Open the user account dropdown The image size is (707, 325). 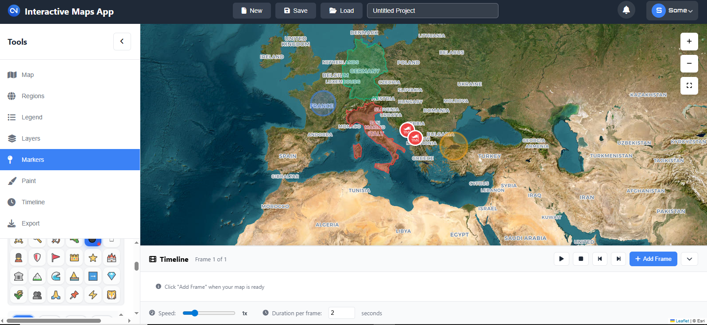coord(672,11)
